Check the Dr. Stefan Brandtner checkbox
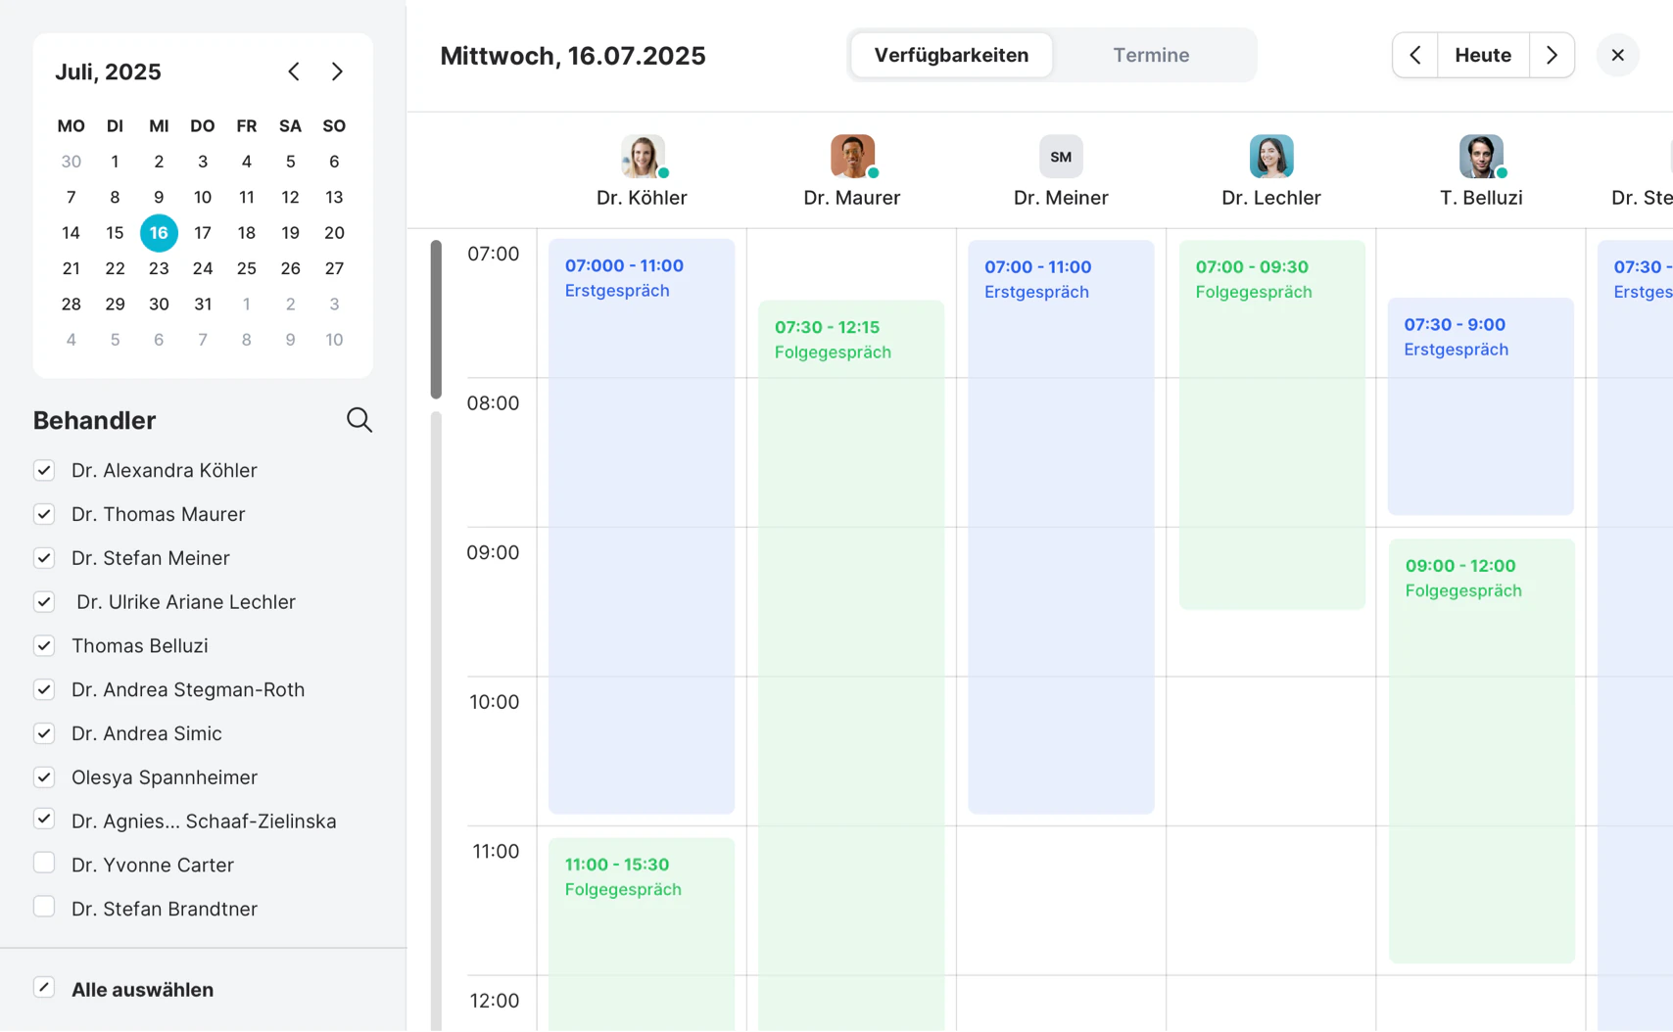Screen dimensions: 1673x1032 tap(44, 908)
